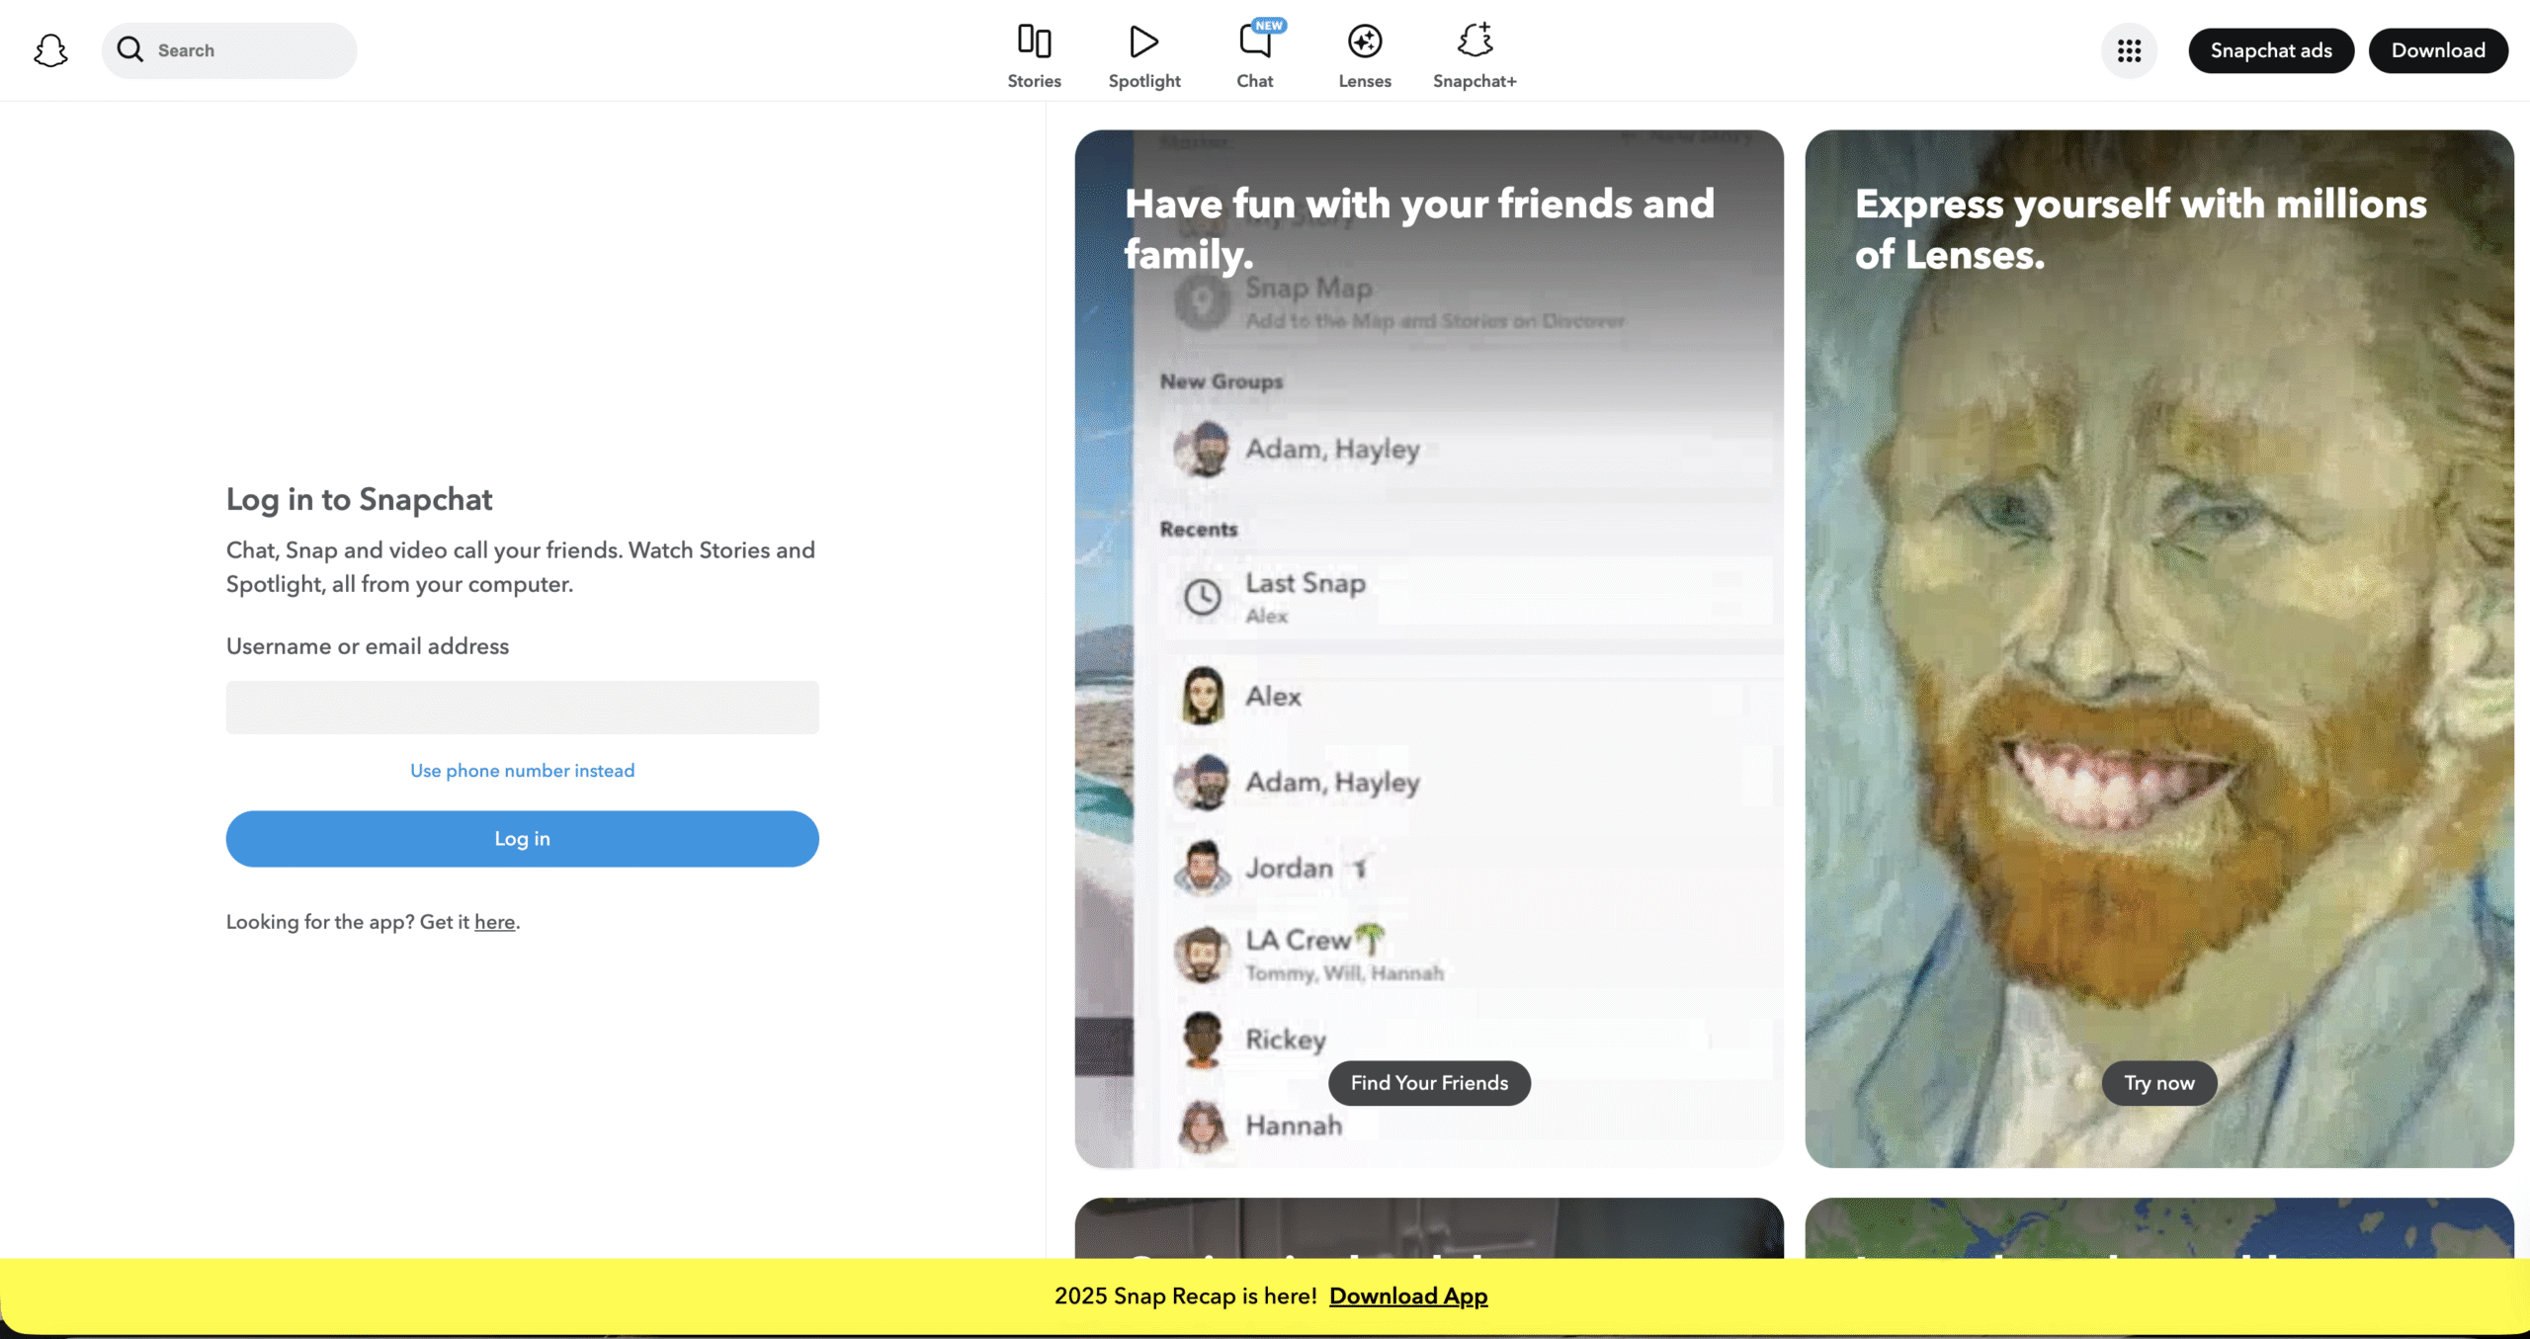This screenshot has height=1339, width=2530.
Task: Open the Snapchat+ ghost icon
Action: pos(1475,41)
